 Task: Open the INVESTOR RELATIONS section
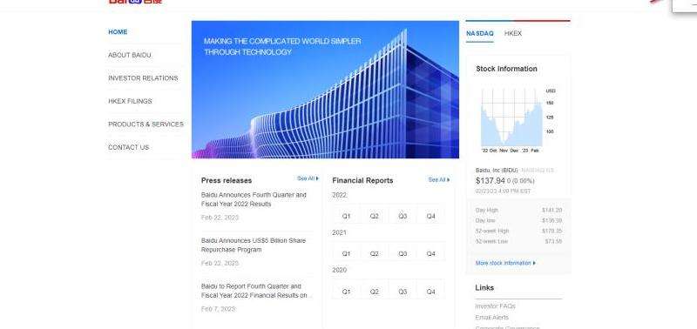[143, 78]
